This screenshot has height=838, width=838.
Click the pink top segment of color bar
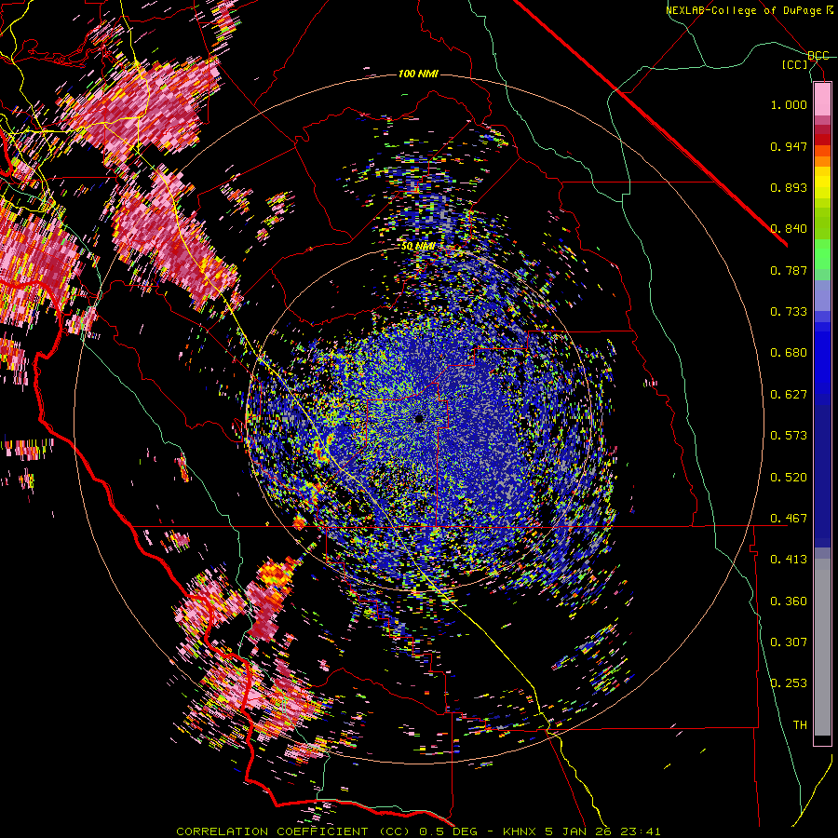pyautogui.click(x=822, y=100)
